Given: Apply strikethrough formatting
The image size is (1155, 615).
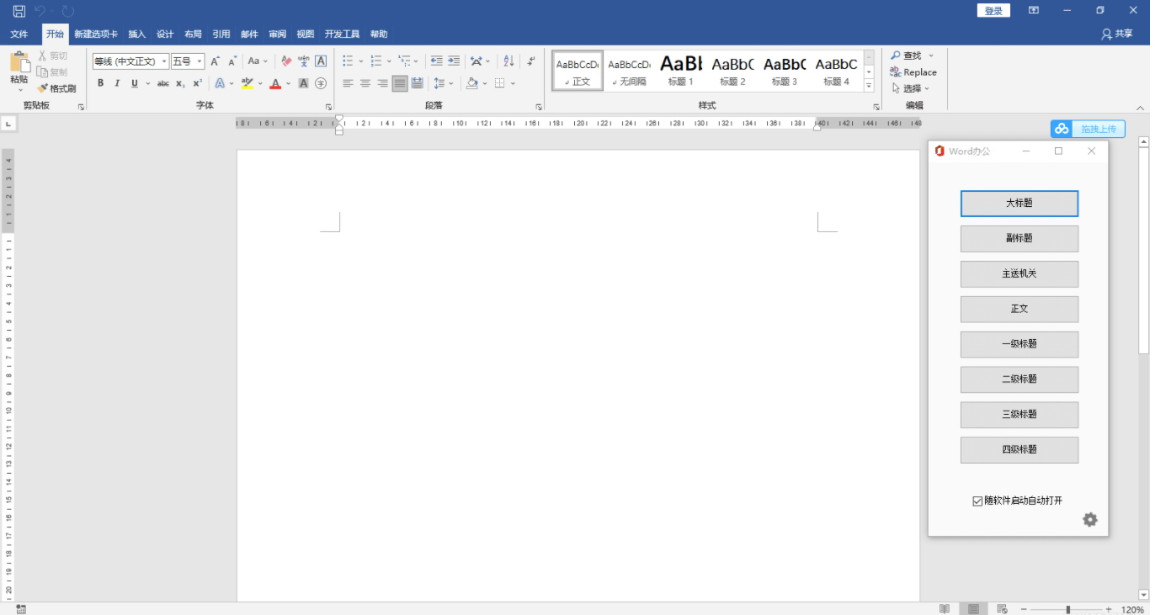Looking at the screenshot, I should click(x=163, y=83).
